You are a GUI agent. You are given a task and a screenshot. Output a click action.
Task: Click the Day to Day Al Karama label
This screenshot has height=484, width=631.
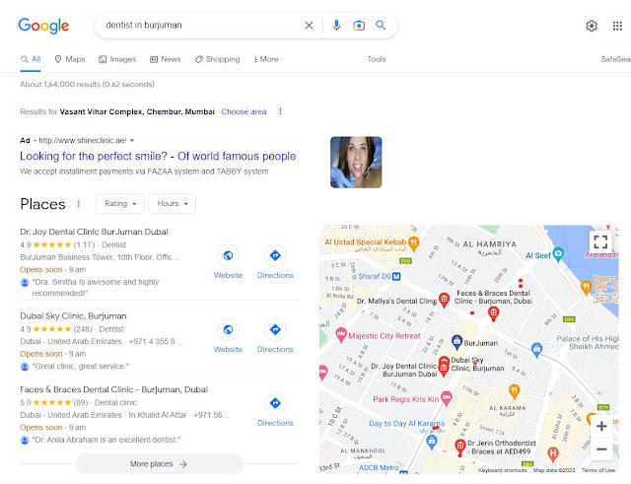pyautogui.click(x=407, y=424)
